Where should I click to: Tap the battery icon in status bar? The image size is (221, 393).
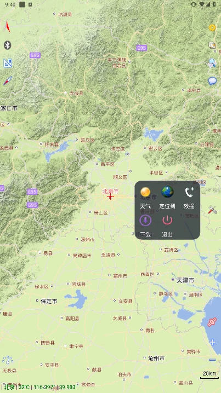point(214,4)
